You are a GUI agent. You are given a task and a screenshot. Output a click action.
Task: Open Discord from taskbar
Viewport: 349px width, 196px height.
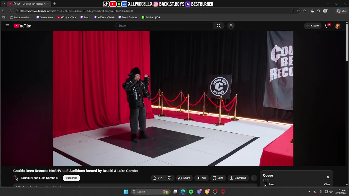click(199, 192)
